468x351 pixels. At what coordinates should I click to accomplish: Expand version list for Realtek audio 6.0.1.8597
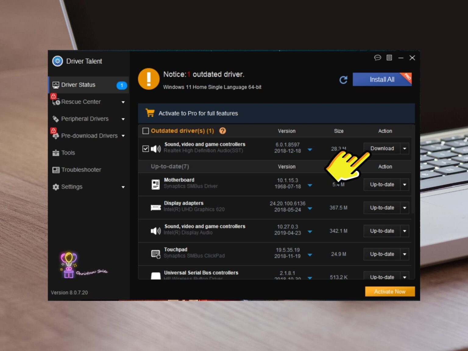click(x=310, y=150)
